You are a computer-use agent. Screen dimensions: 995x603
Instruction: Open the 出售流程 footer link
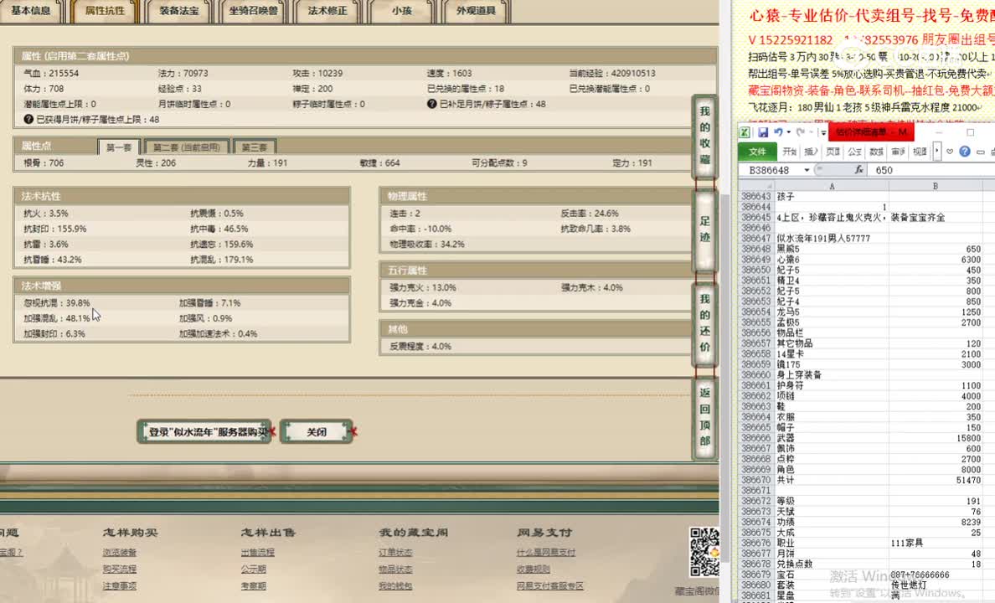click(x=258, y=552)
